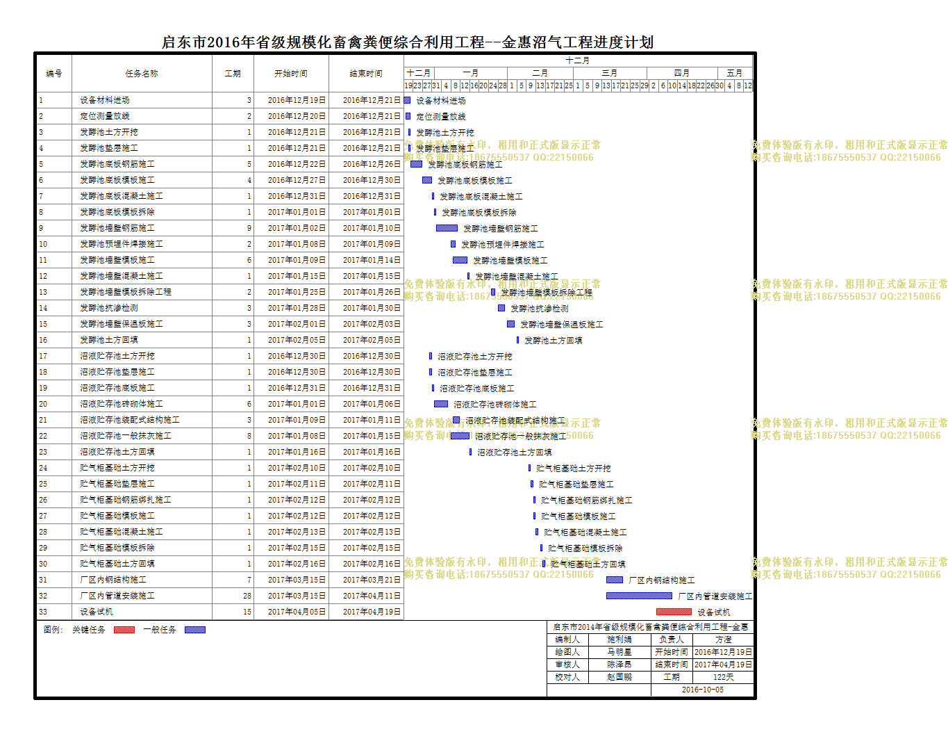
Task: Select the 发酵池抗渗检测 Gantt bar
Action: pyautogui.click(x=501, y=308)
